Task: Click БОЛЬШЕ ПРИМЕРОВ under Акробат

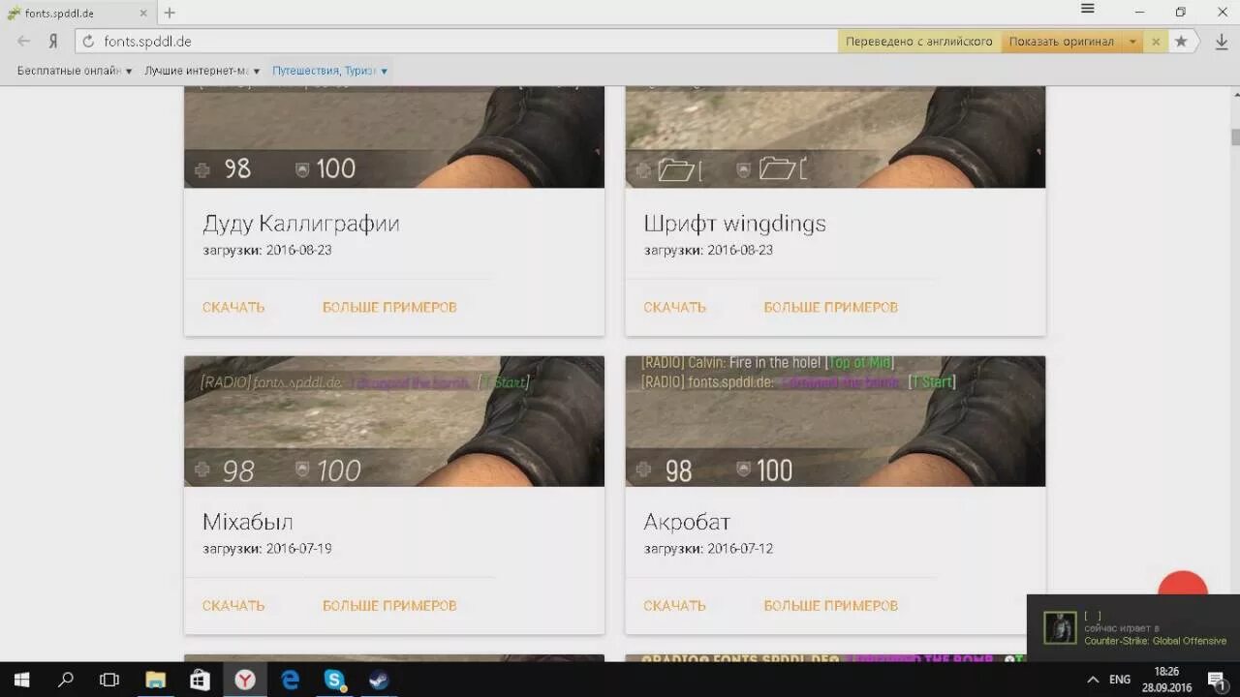Action: [x=830, y=605]
